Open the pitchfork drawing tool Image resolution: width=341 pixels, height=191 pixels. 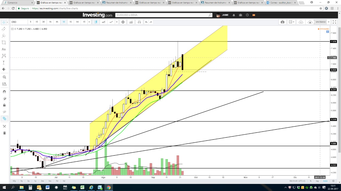pos(4,36)
